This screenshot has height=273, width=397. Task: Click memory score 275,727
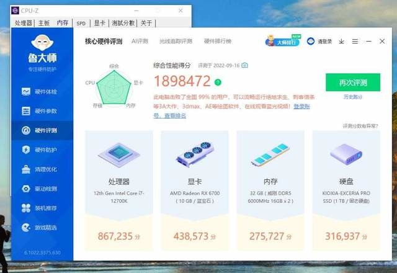tap(270, 236)
